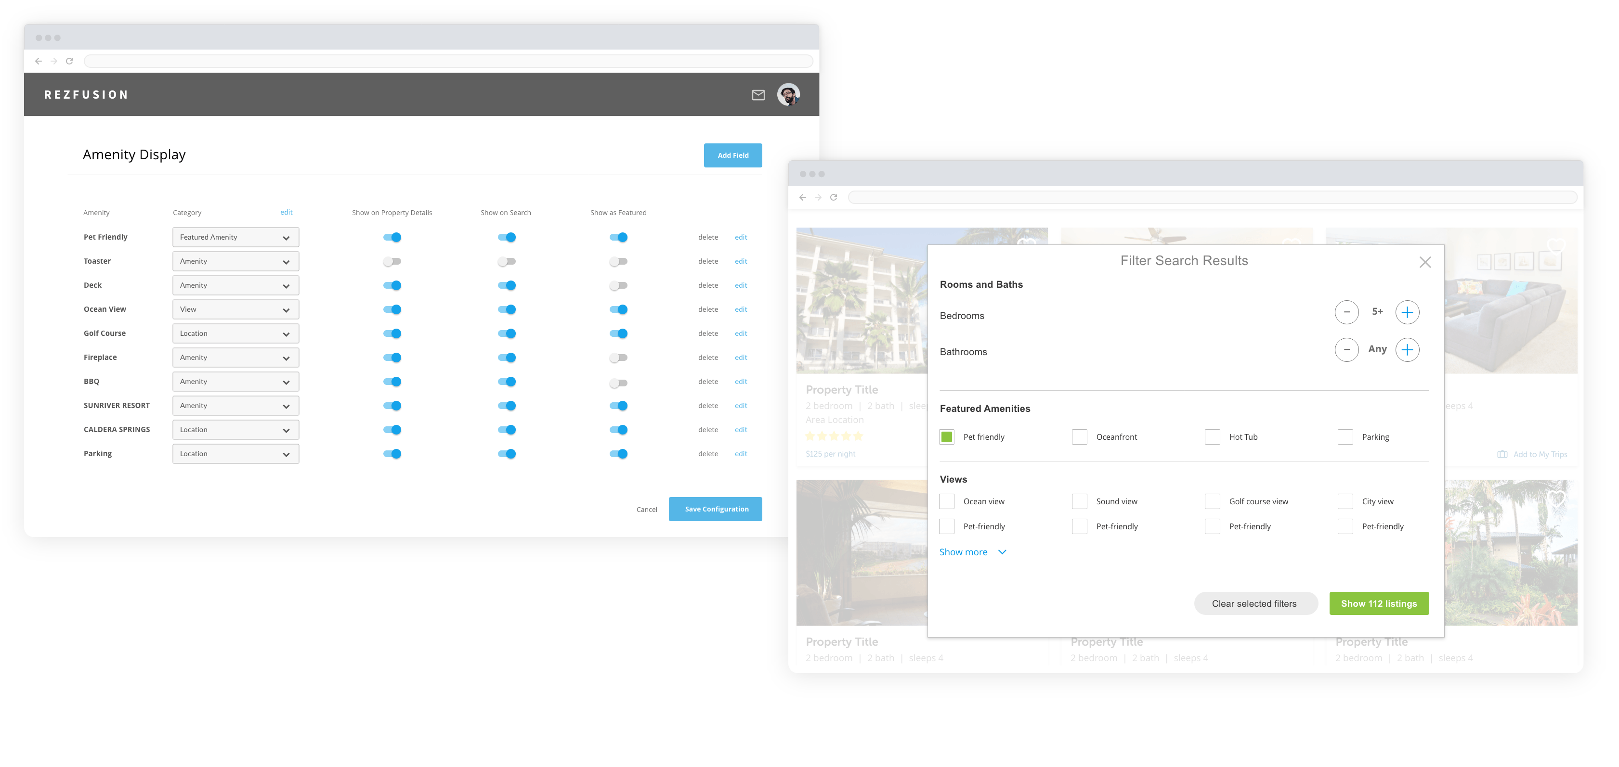1619x767 pixels.
Task: Open the mail envelope icon in Rezfusion header
Action: (758, 95)
